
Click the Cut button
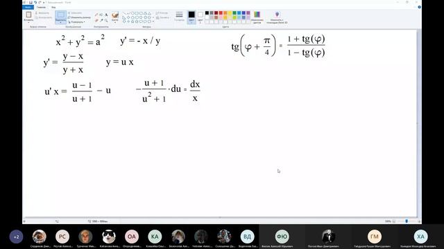coord(42,13)
